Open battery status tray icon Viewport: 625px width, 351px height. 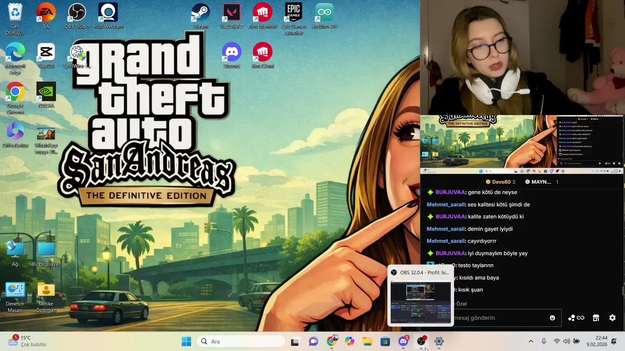point(576,341)
